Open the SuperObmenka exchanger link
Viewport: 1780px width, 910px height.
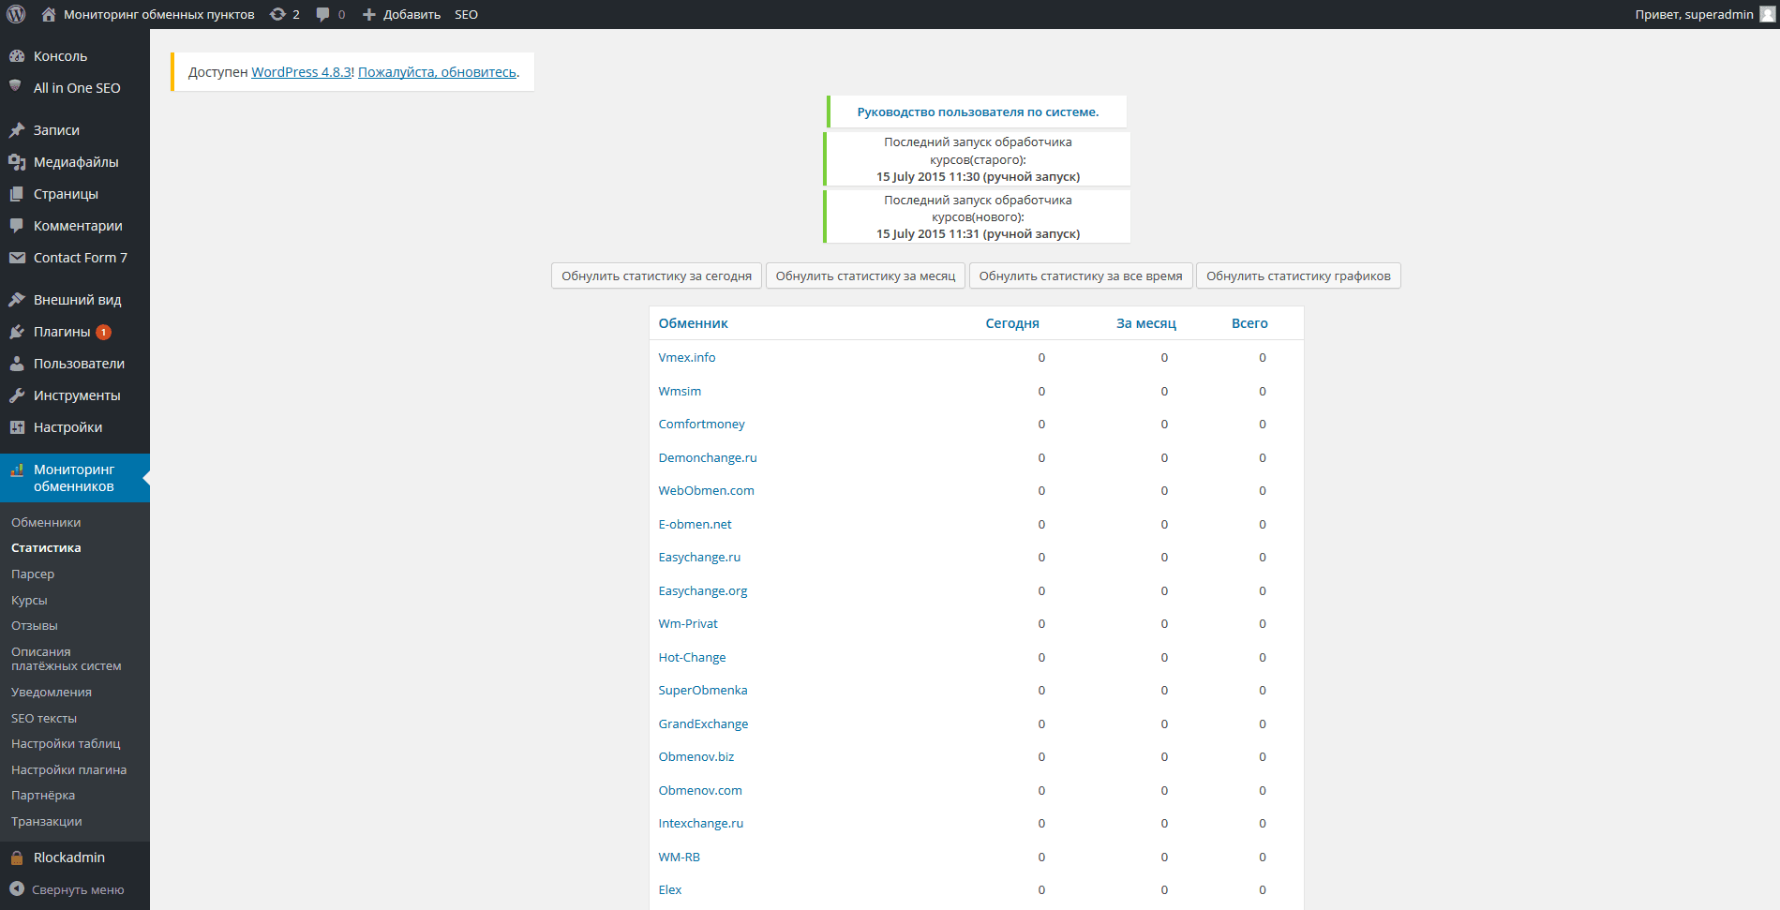(x=703, y=691)
